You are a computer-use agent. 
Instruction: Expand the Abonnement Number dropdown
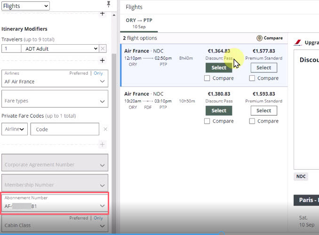click(x=103, y=206)
